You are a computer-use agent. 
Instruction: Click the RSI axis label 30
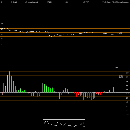[2, 38]
